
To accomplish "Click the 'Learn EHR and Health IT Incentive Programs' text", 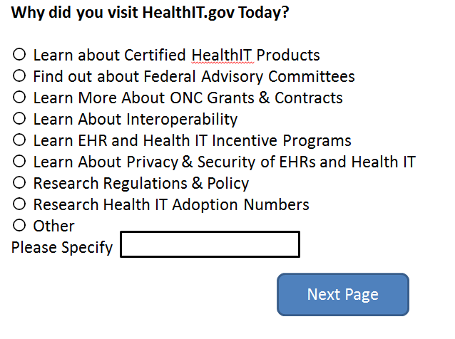I will tap(192, 140).
